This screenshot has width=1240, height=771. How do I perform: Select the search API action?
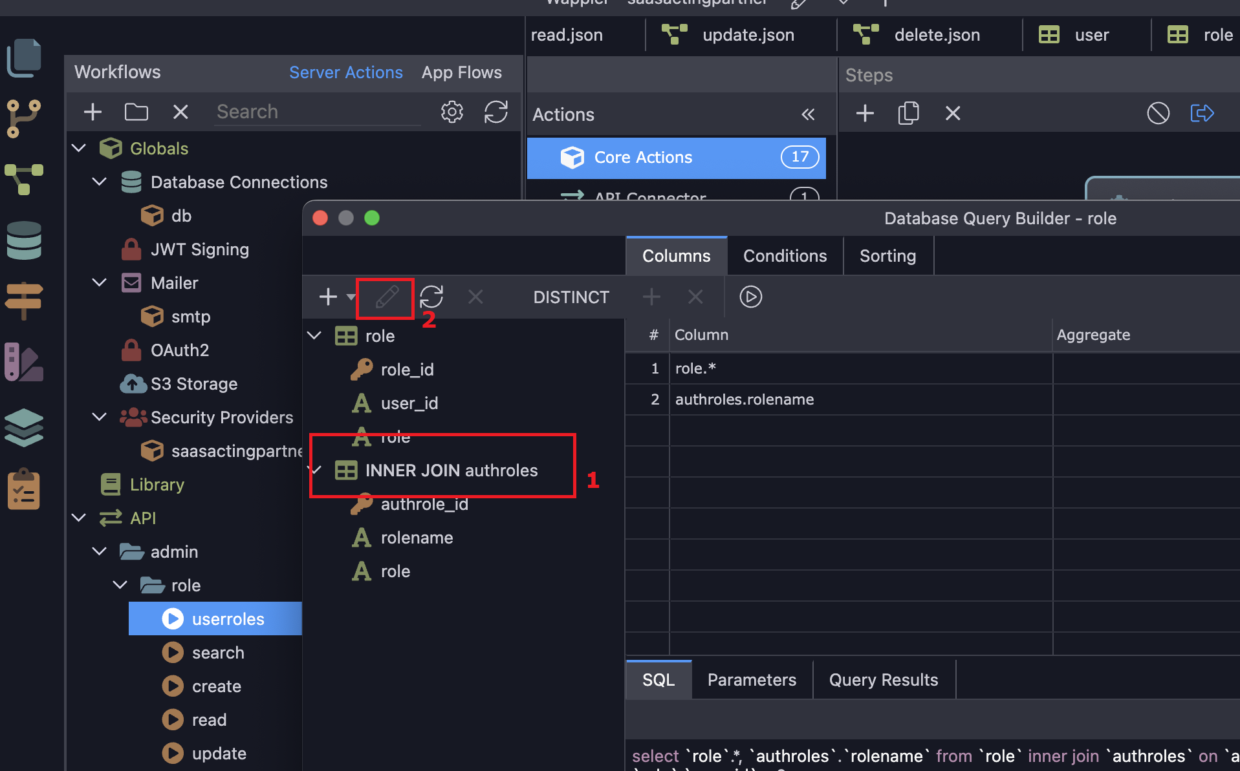218,653
